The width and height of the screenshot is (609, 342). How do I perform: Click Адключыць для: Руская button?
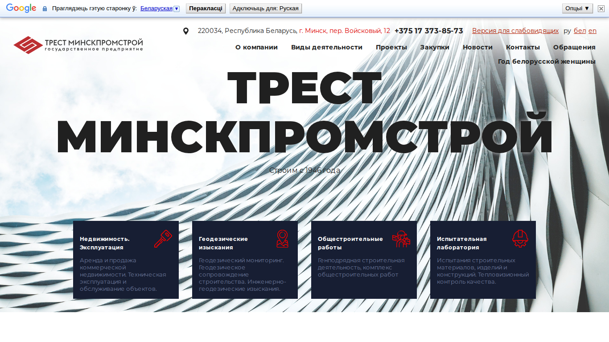[266, 8]
